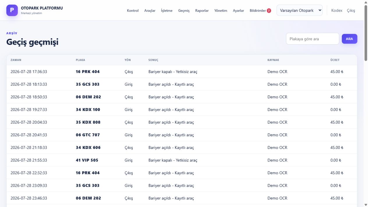Click timestamp 2026-07-28 20:04:33

tap(29, 122)
